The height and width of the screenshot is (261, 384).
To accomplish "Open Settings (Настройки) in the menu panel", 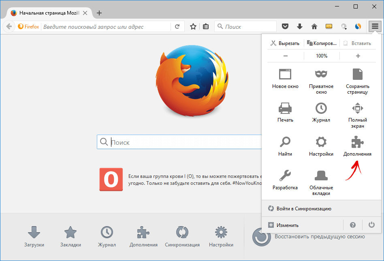I will (x=321, y=146).
